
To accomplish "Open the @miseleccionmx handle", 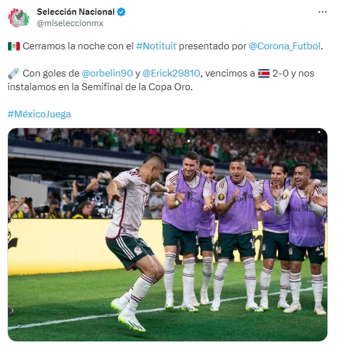I will point(70,23).
